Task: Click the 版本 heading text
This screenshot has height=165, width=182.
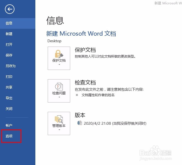Action: (x=80, y=115)
